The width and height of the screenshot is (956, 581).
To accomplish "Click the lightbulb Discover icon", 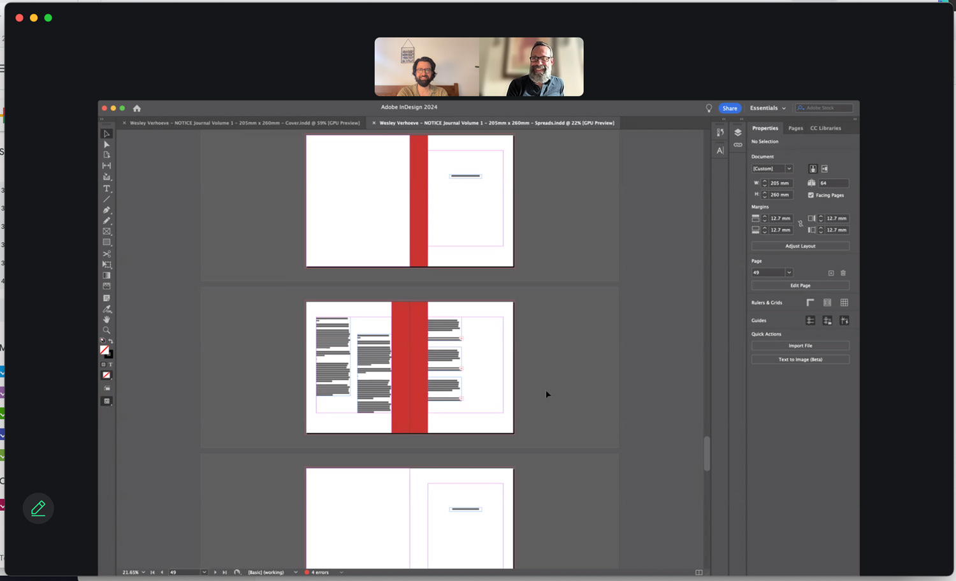I will [x=709, y=108].
